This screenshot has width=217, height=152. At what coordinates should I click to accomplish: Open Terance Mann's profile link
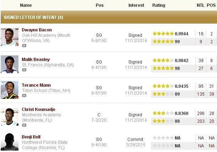click(x=36, y=85)
